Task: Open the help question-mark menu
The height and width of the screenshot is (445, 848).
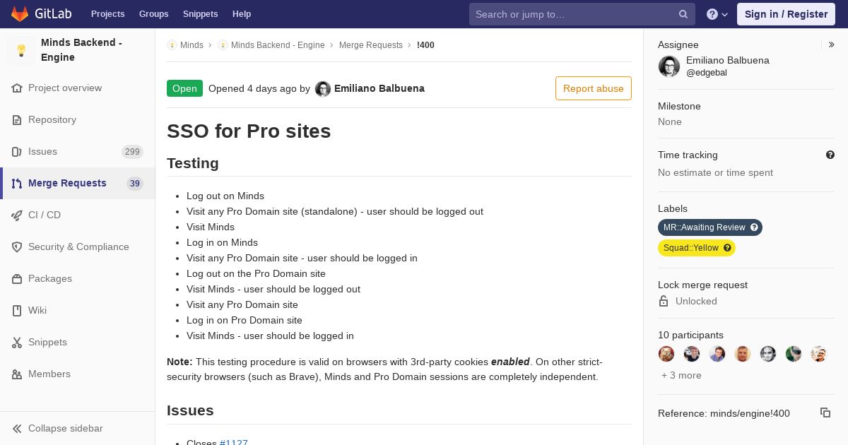Action: (x=717, y=14)
